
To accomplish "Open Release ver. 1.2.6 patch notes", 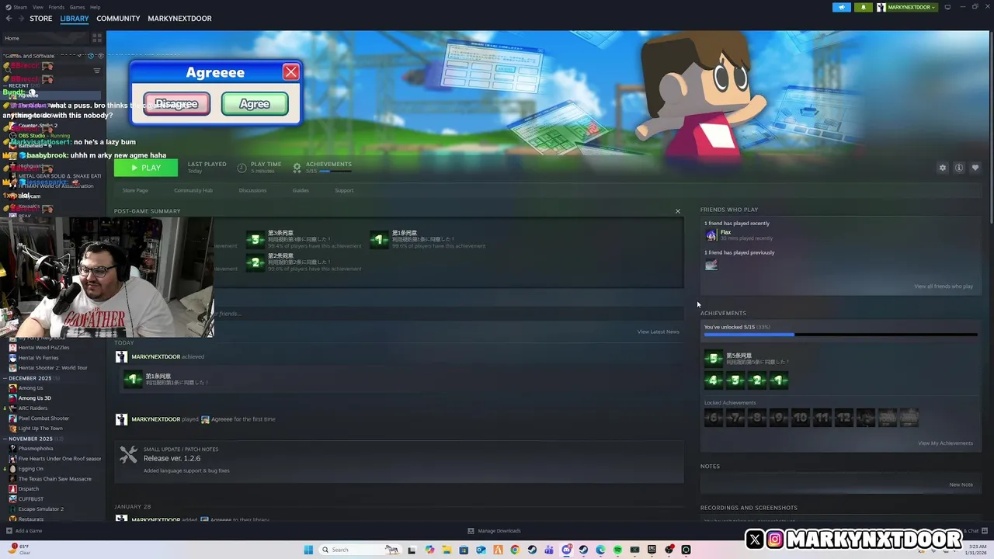I will (172, 458).
